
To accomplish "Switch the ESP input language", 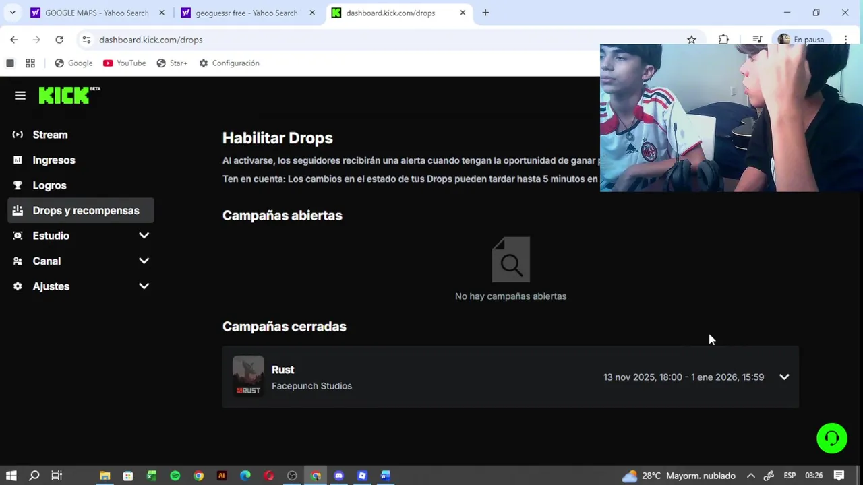I will pos(790,476).
